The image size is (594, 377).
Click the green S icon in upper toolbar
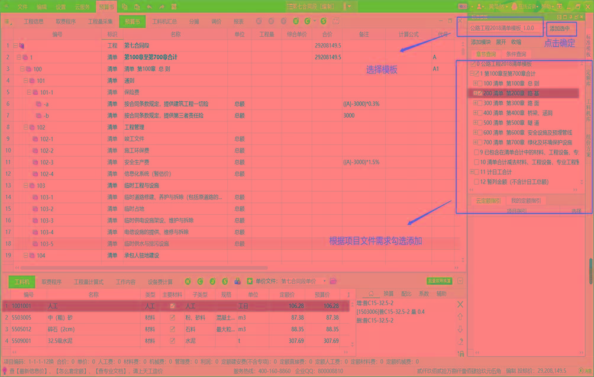point(323,21)
